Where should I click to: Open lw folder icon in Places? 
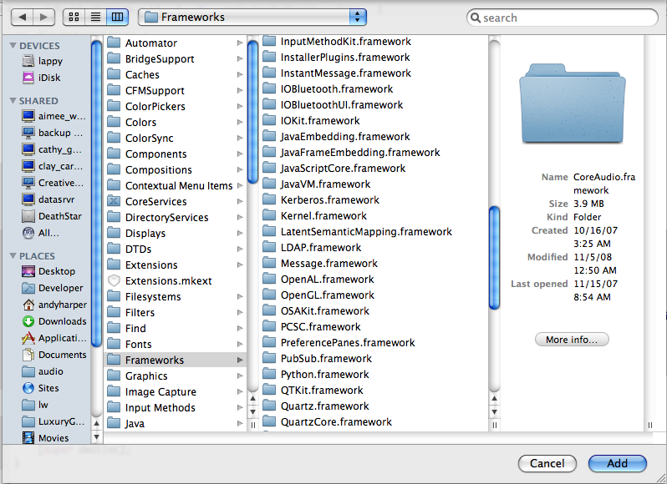pos(28,405)
